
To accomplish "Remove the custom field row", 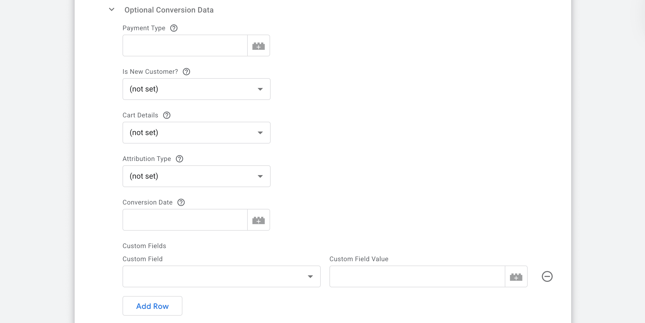I will click(547, 276).
